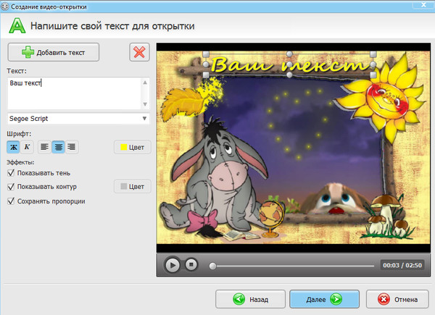Select the Ваш текст overlay in preview
Screen dimensions: 435x315
click(x=289, y=65)
